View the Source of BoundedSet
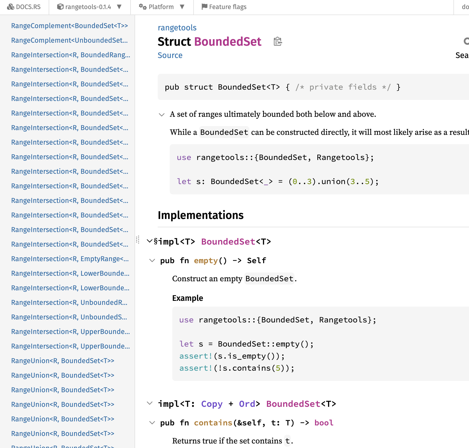Screen dimensions: 469x448 tap(170, 55)
